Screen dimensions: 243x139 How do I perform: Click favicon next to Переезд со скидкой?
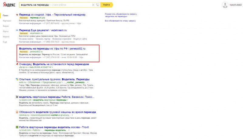tap(17, 15)
